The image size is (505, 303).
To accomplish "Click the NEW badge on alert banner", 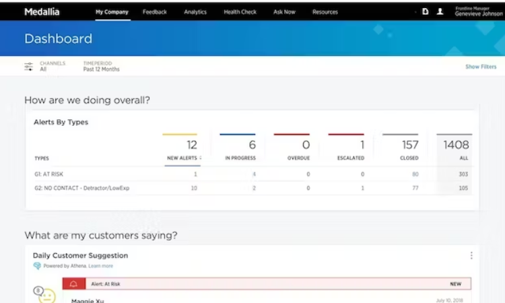I will pos(455,284).
